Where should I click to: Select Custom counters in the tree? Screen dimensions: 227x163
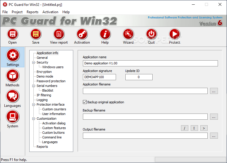pos(54,109)
